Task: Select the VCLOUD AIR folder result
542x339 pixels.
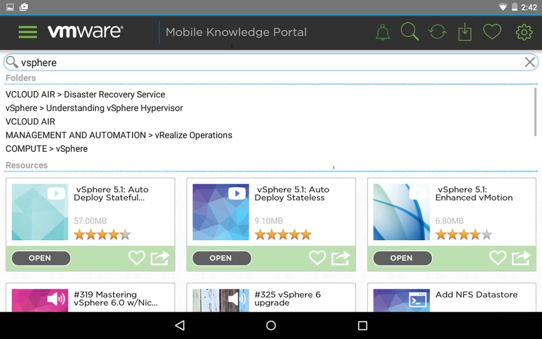Action: coord(30,121)
